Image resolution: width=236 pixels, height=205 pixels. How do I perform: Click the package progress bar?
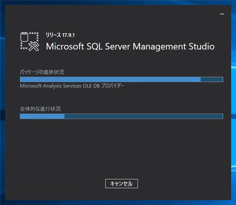click(x=121, y=79)
